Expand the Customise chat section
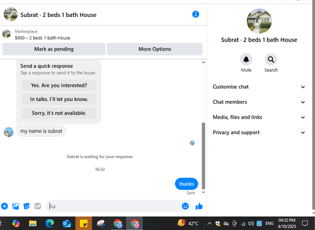 click(259, 87)
